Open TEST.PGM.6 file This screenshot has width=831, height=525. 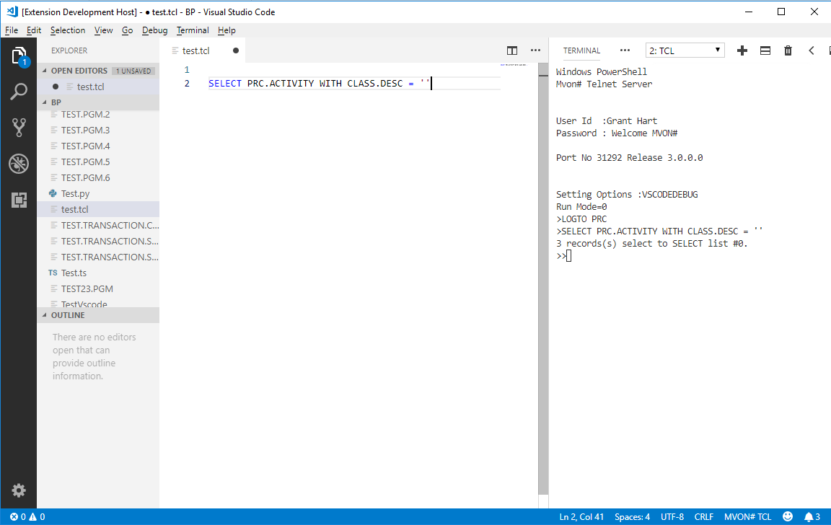click(x=99, y=177)
